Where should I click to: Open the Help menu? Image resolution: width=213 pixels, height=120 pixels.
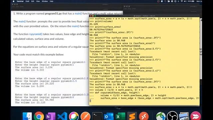52,1
